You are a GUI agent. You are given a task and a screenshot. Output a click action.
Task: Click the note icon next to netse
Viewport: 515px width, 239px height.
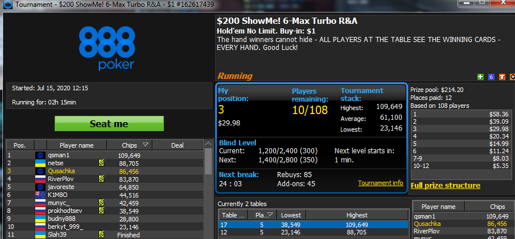point(101,163)
